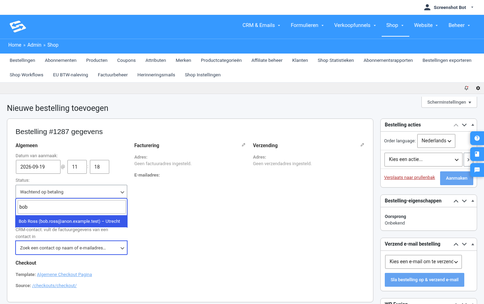Move Bestelling acties panel down
This screenshot has width=484, height=304.
tap(464, 125)
